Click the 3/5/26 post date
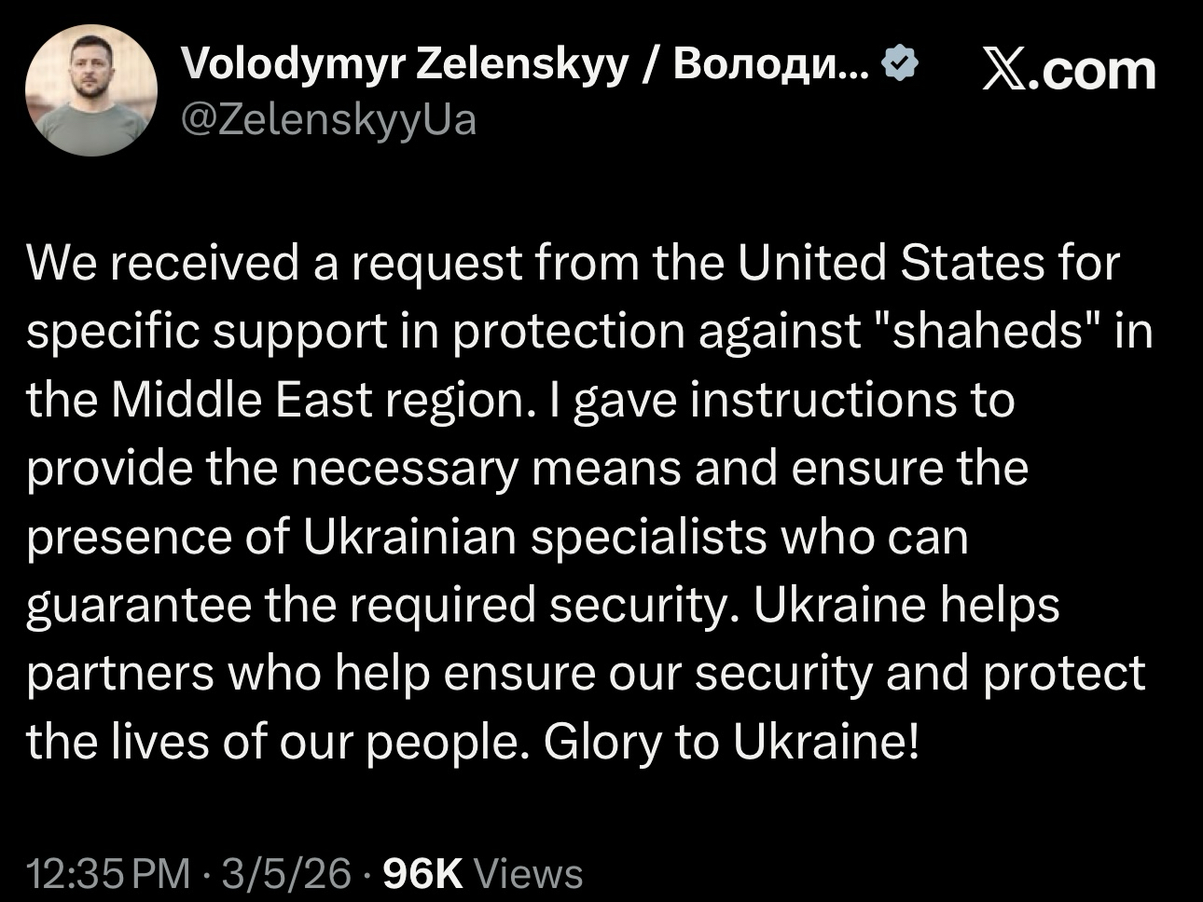The height and width of the screenshot is (902, 1203). click(287, 873)
